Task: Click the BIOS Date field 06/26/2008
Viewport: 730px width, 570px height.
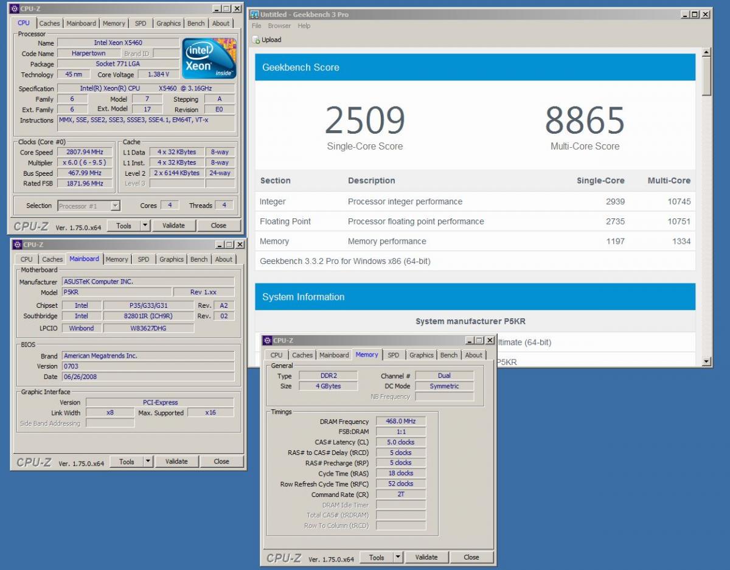Action: click(148, 377)
